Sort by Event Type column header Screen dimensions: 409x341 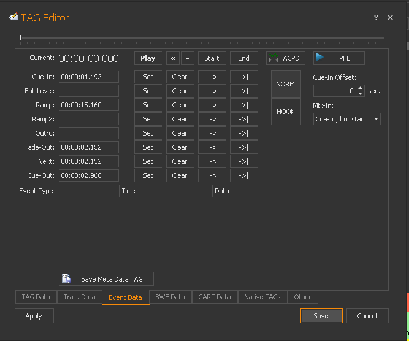[x=68, y=191]
